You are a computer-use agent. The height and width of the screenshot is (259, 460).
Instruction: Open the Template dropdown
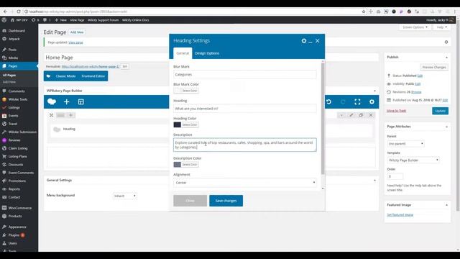pyautogui.click(x=413, y=160)
